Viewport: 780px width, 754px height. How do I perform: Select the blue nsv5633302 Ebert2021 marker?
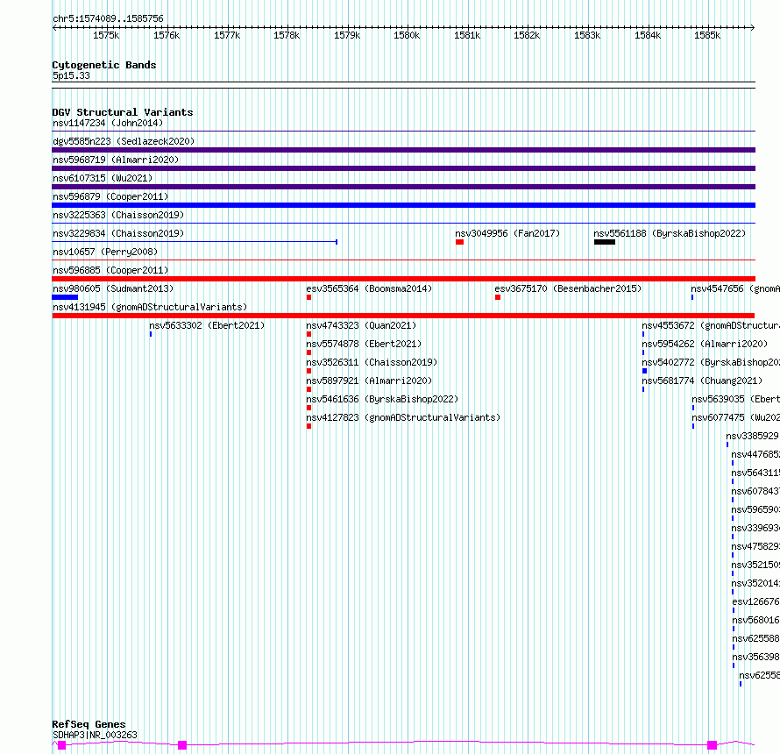pos(151,334)
